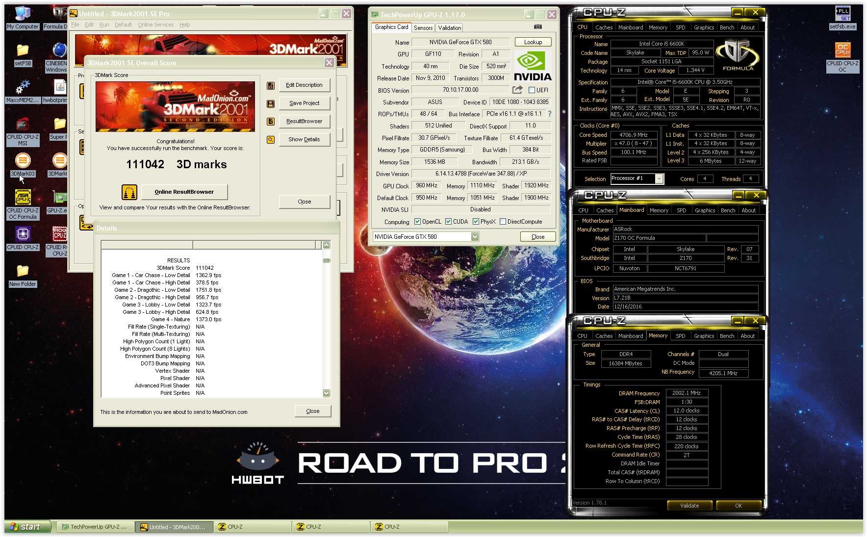Click the scroll up arrow in the Details list
Viewport: 867px width, 537px height.
(x=327, y=245)
